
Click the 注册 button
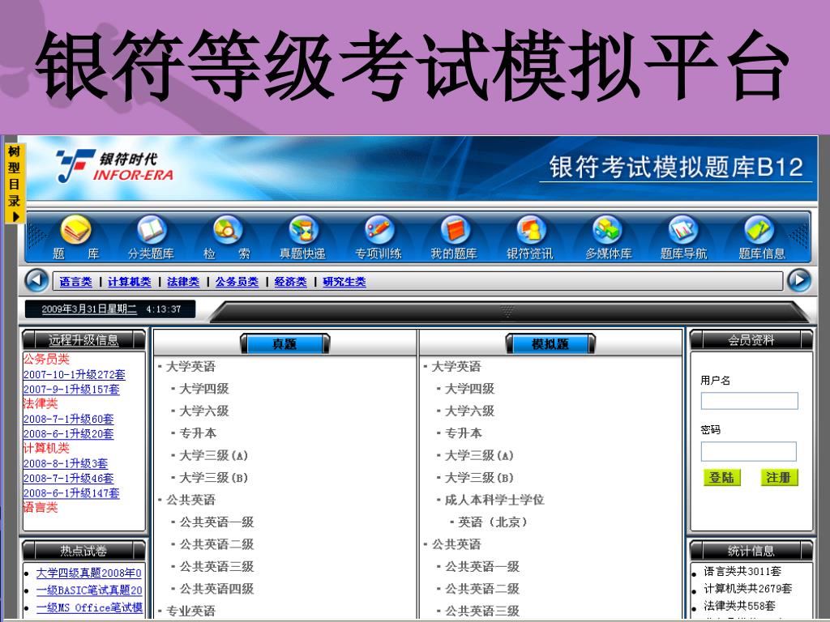(779, 477)
